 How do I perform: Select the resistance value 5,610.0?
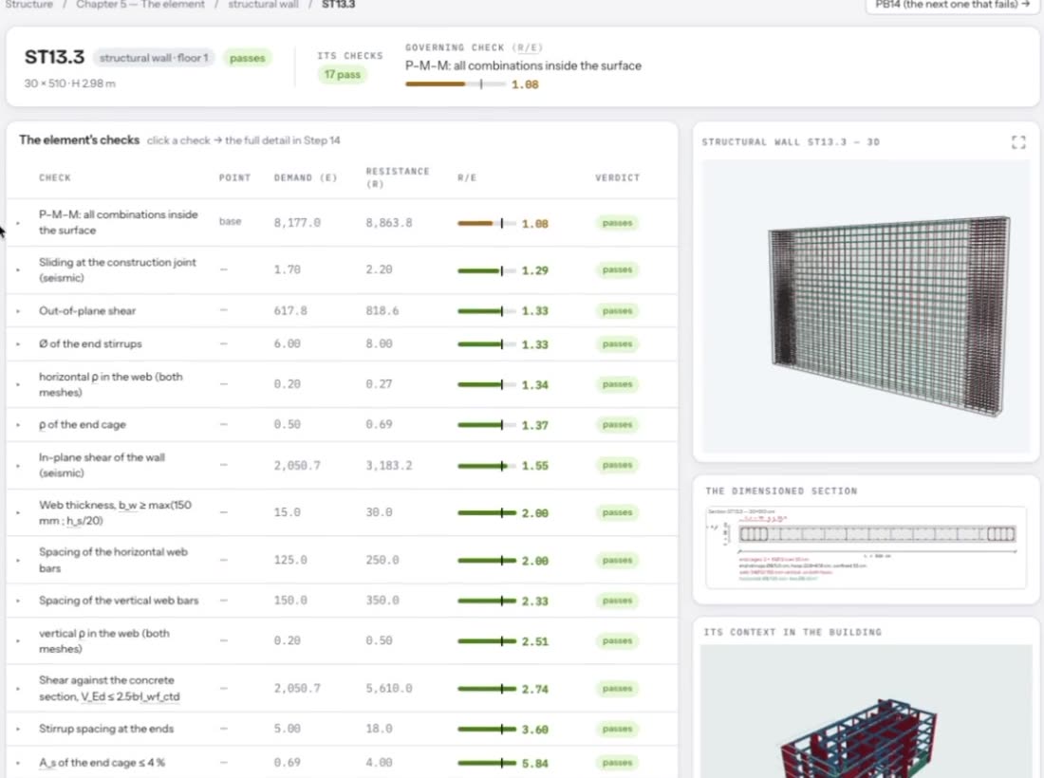click(x=389, y=688)
